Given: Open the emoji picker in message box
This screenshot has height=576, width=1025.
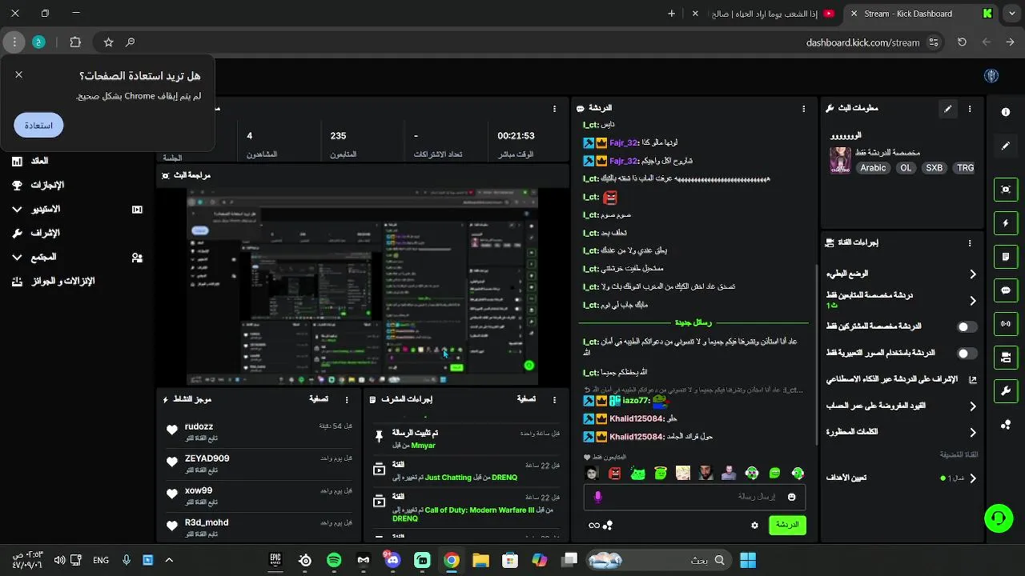Looking at the screenshot, I should (792, 497).
